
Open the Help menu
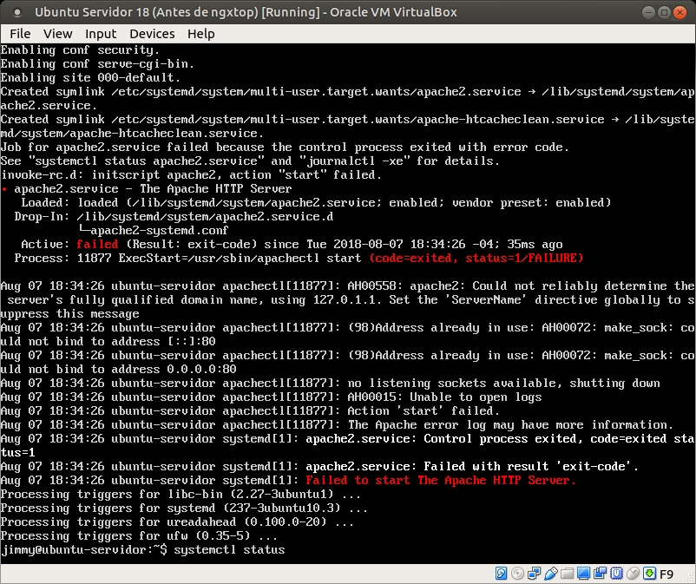click(200, 33)
